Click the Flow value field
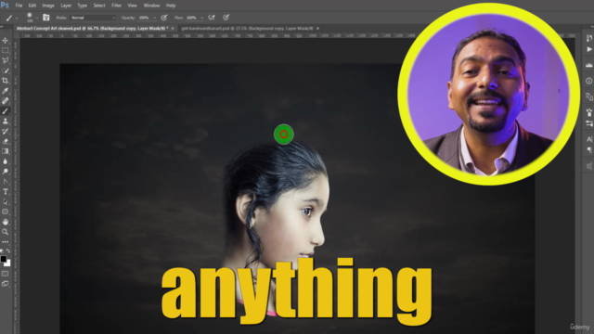 (192, 18)
